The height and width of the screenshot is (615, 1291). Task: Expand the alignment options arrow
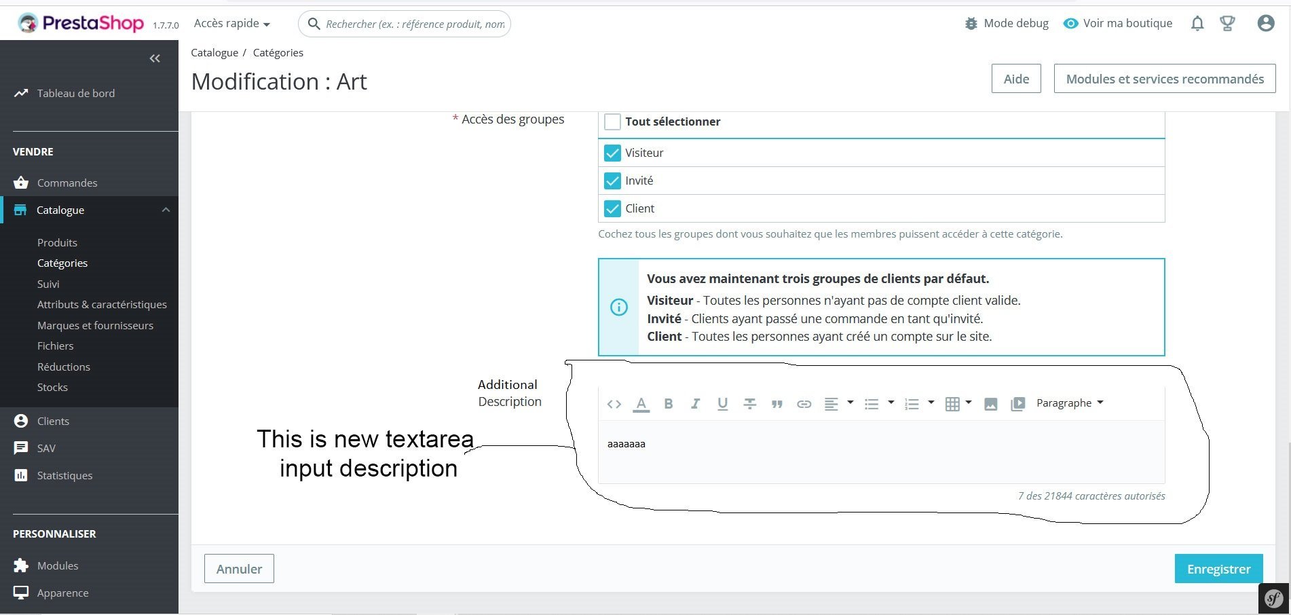click(850, 403)
